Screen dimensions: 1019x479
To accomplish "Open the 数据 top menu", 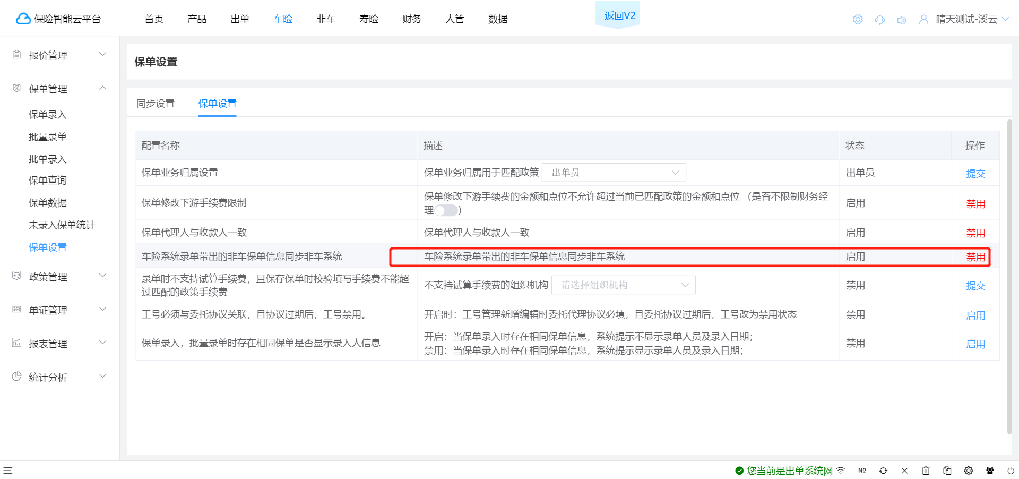I will (x=498, y=19).
